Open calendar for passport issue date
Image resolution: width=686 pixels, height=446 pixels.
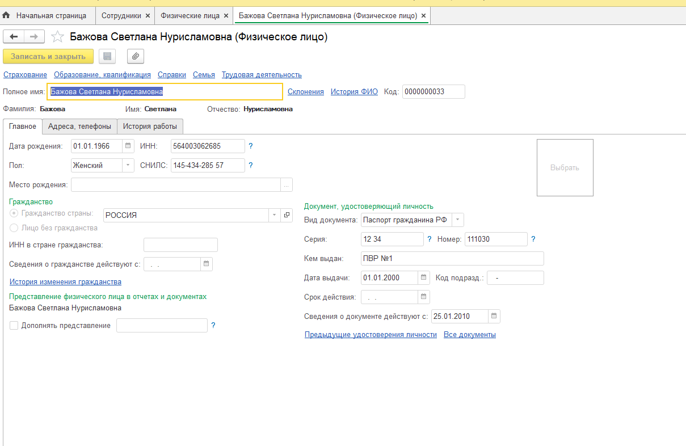click(x=424, y=278)
